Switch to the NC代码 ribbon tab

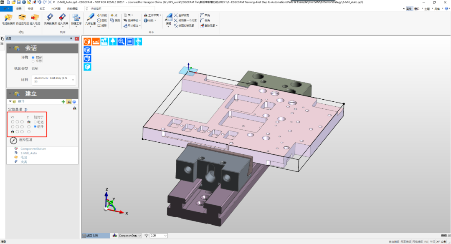pyautogui.click(x=56, y=9)
